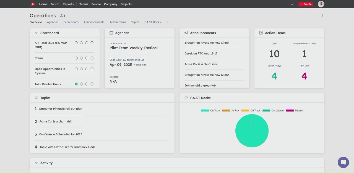Screen dimensions: 354x173
Task: Open the user profile avatar
Action: (321, 4)
